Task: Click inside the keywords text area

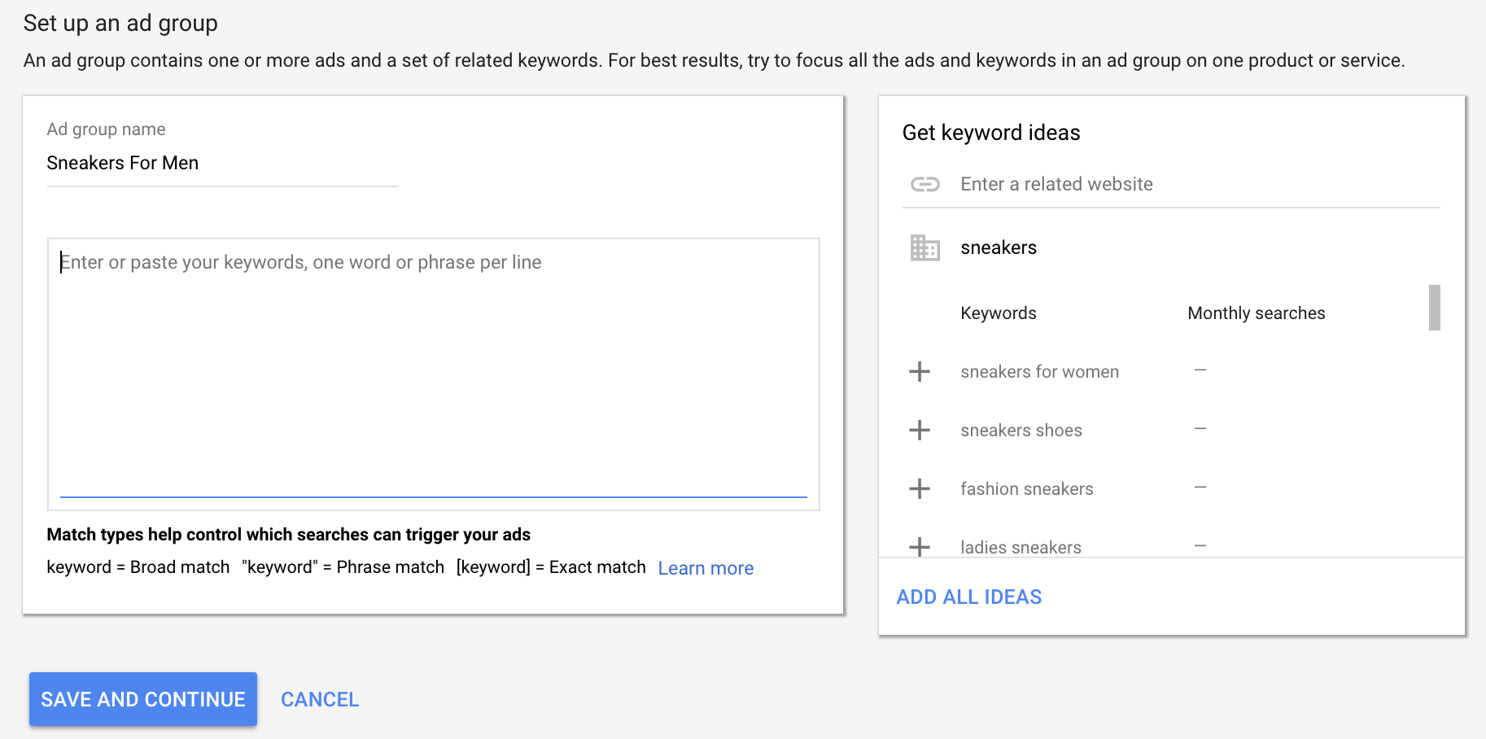Action: point(433,366)
